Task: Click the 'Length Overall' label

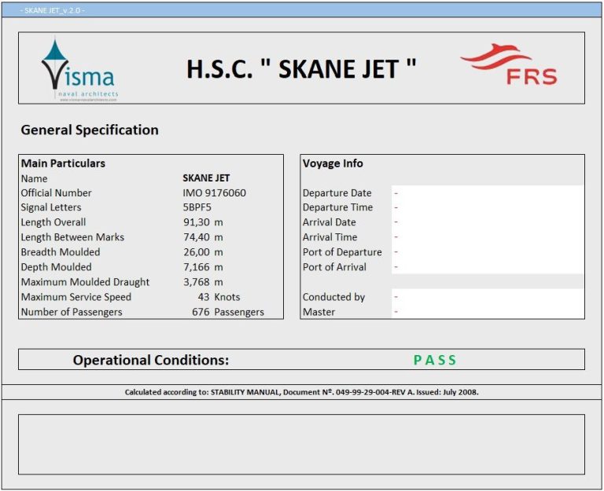Action: (x=53, y=222)
